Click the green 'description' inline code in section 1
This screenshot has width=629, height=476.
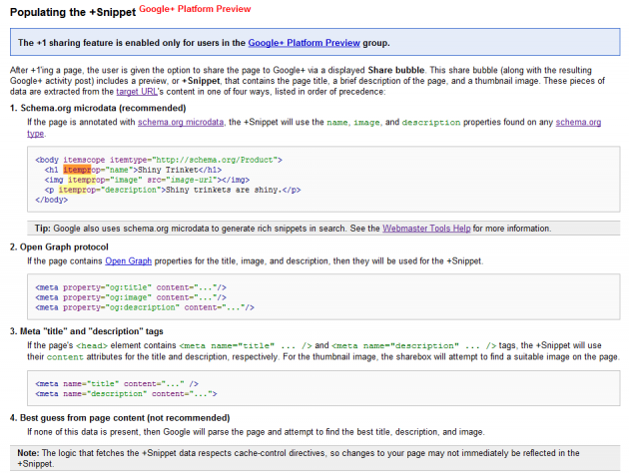coord(431,123)
